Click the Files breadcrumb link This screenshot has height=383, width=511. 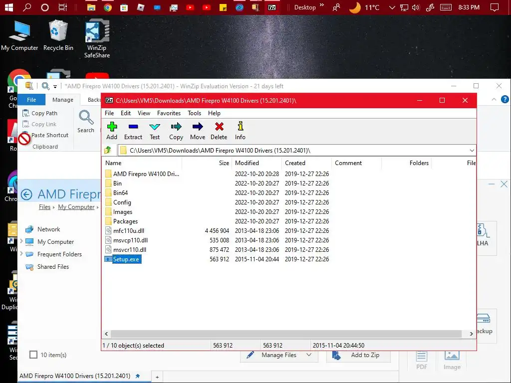44,207
